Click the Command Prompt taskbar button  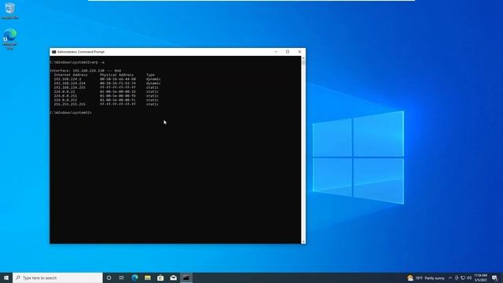186,277
